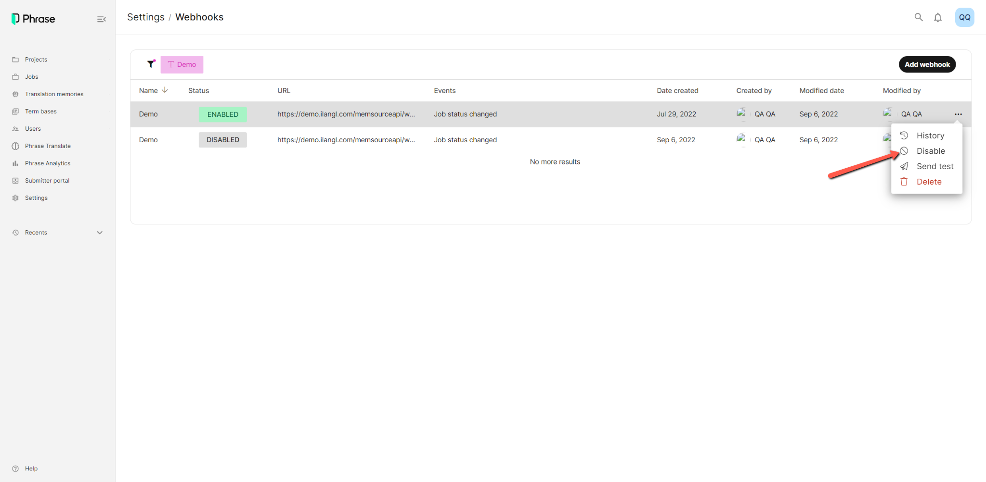Click the Add webhook button
986x482 pixels.
[927, 64]
